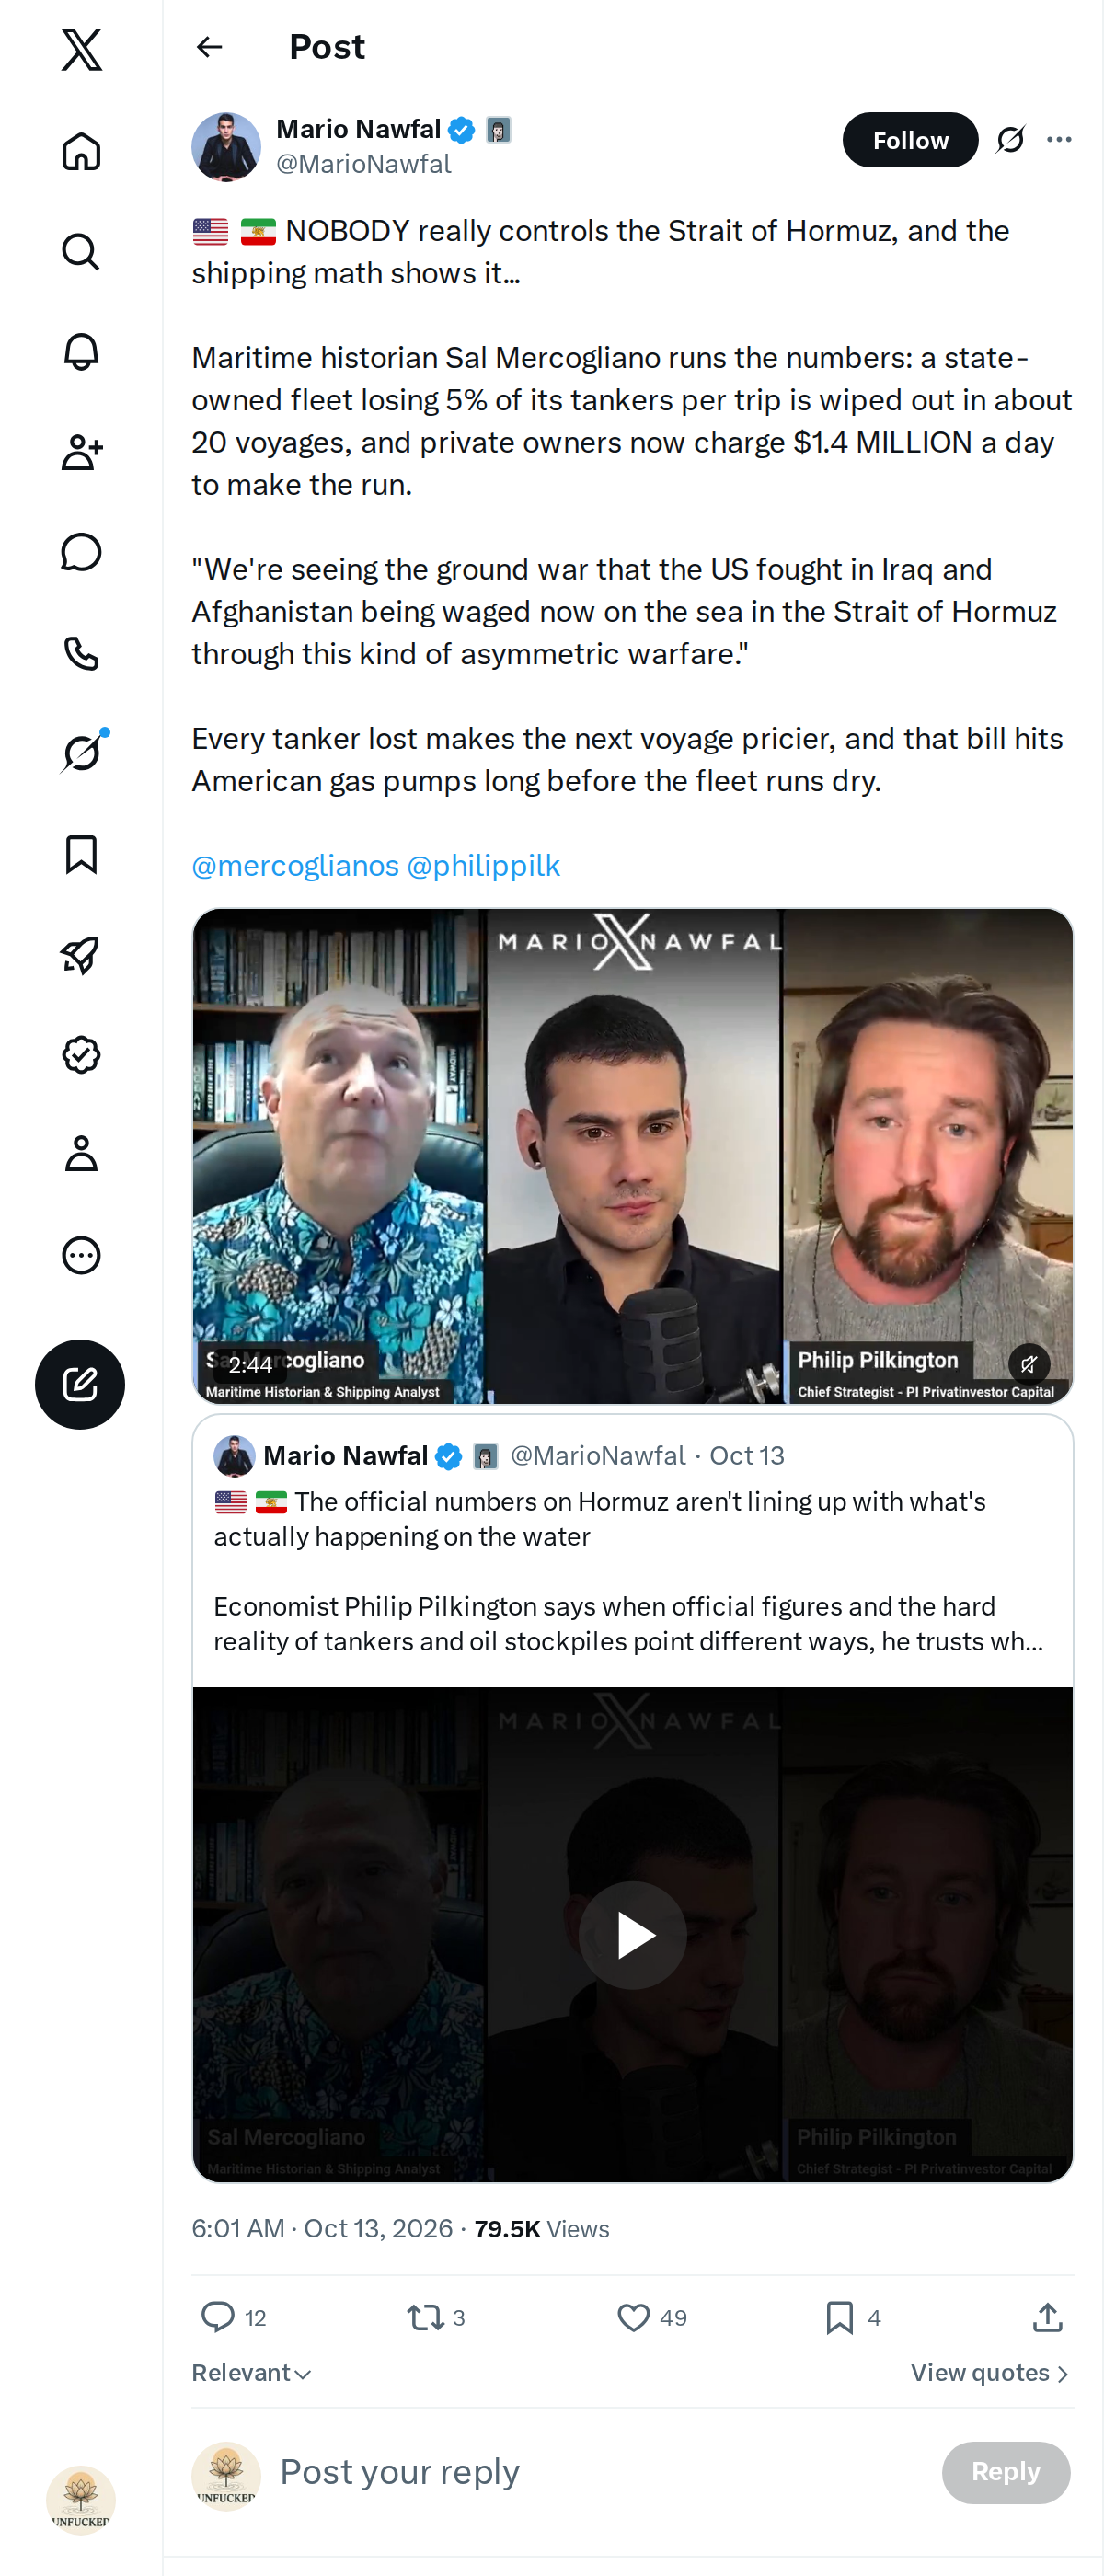Open Profile from the sidebar
The width and height of the screenshot is (1104, 2576).
(81, 1154)
